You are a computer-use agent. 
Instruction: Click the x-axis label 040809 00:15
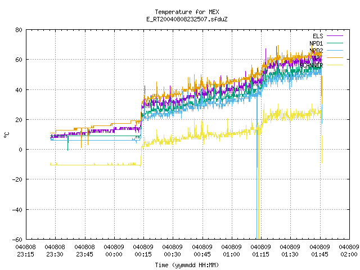tap(143, 251)
